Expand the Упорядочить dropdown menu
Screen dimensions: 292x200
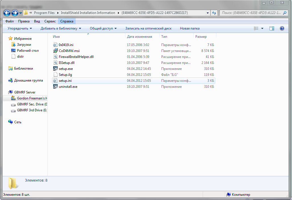click(20, 28)
